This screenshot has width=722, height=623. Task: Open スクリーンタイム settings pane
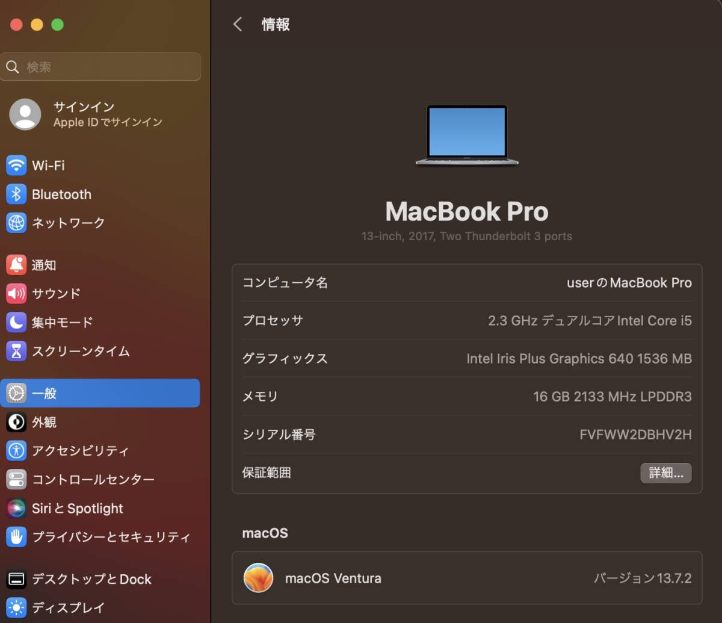click(100, 351)
